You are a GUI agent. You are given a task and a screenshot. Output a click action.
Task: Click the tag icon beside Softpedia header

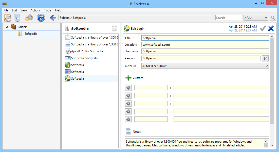pyautogui.click(x=114, y=28)
